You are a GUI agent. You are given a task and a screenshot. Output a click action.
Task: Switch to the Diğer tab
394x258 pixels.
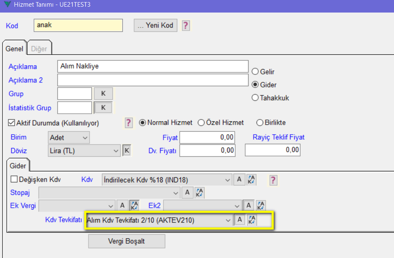tap(39, 49)
